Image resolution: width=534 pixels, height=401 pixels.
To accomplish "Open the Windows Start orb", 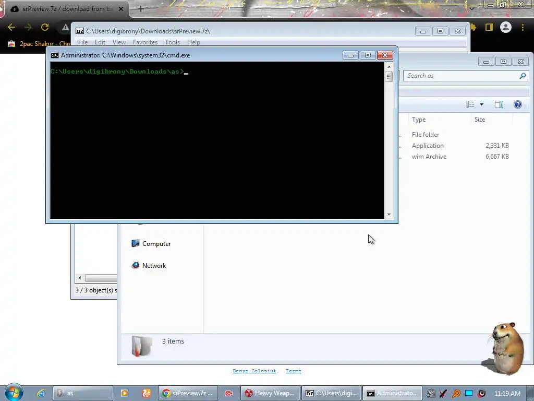I will (x=14, y=393).
